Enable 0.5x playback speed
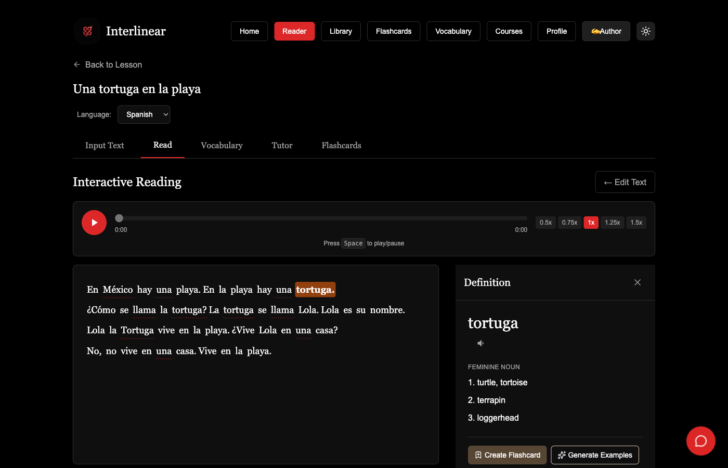 pos(545,222)
